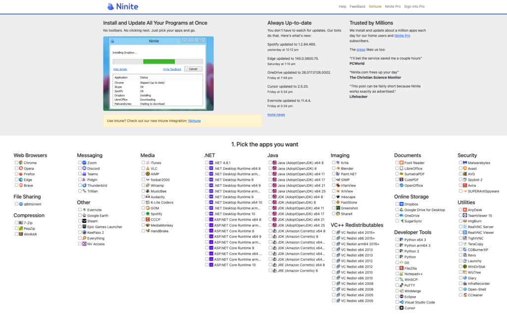Click the .NET 4.8.1 icon

click(x=211, y=162)
